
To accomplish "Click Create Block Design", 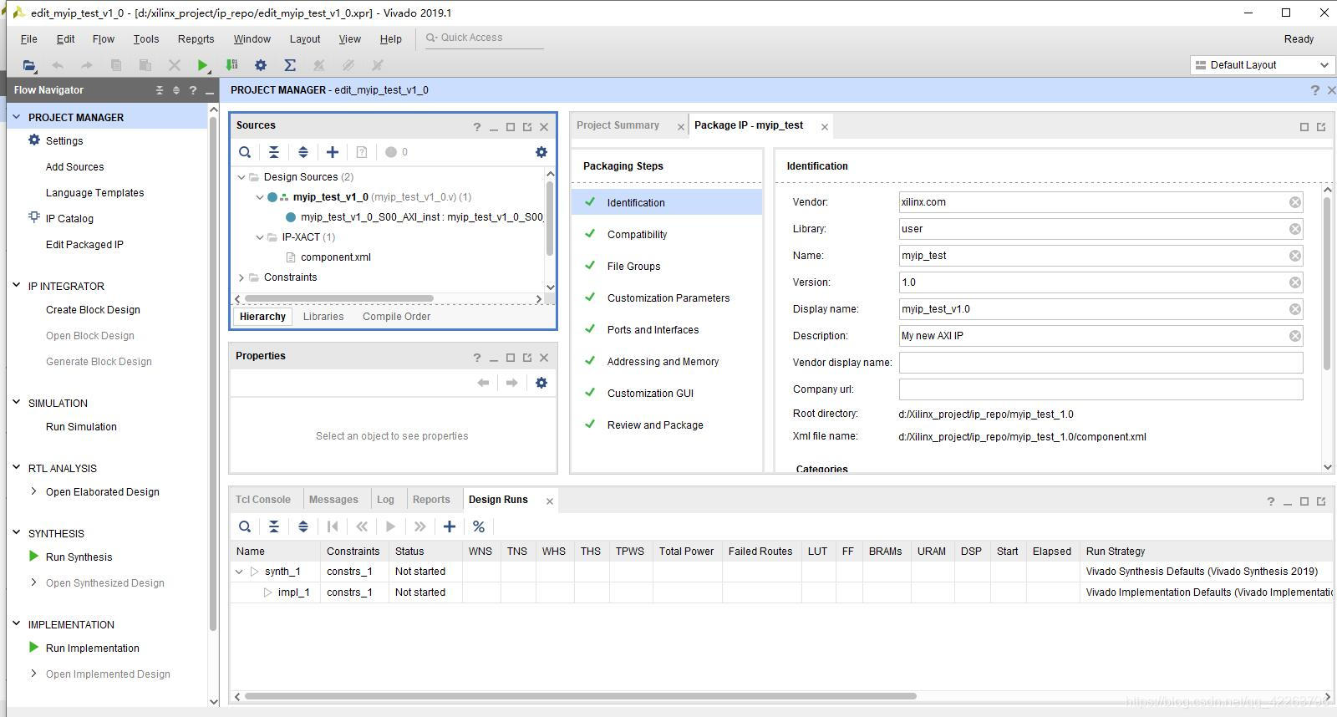I will (93, 310).
